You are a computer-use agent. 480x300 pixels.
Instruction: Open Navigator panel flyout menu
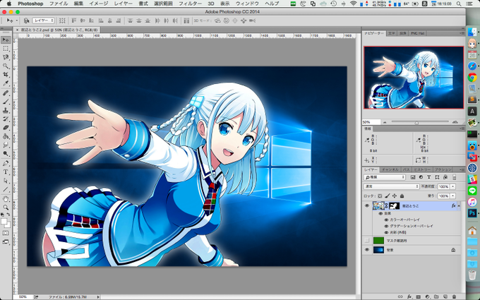point(462,33)
